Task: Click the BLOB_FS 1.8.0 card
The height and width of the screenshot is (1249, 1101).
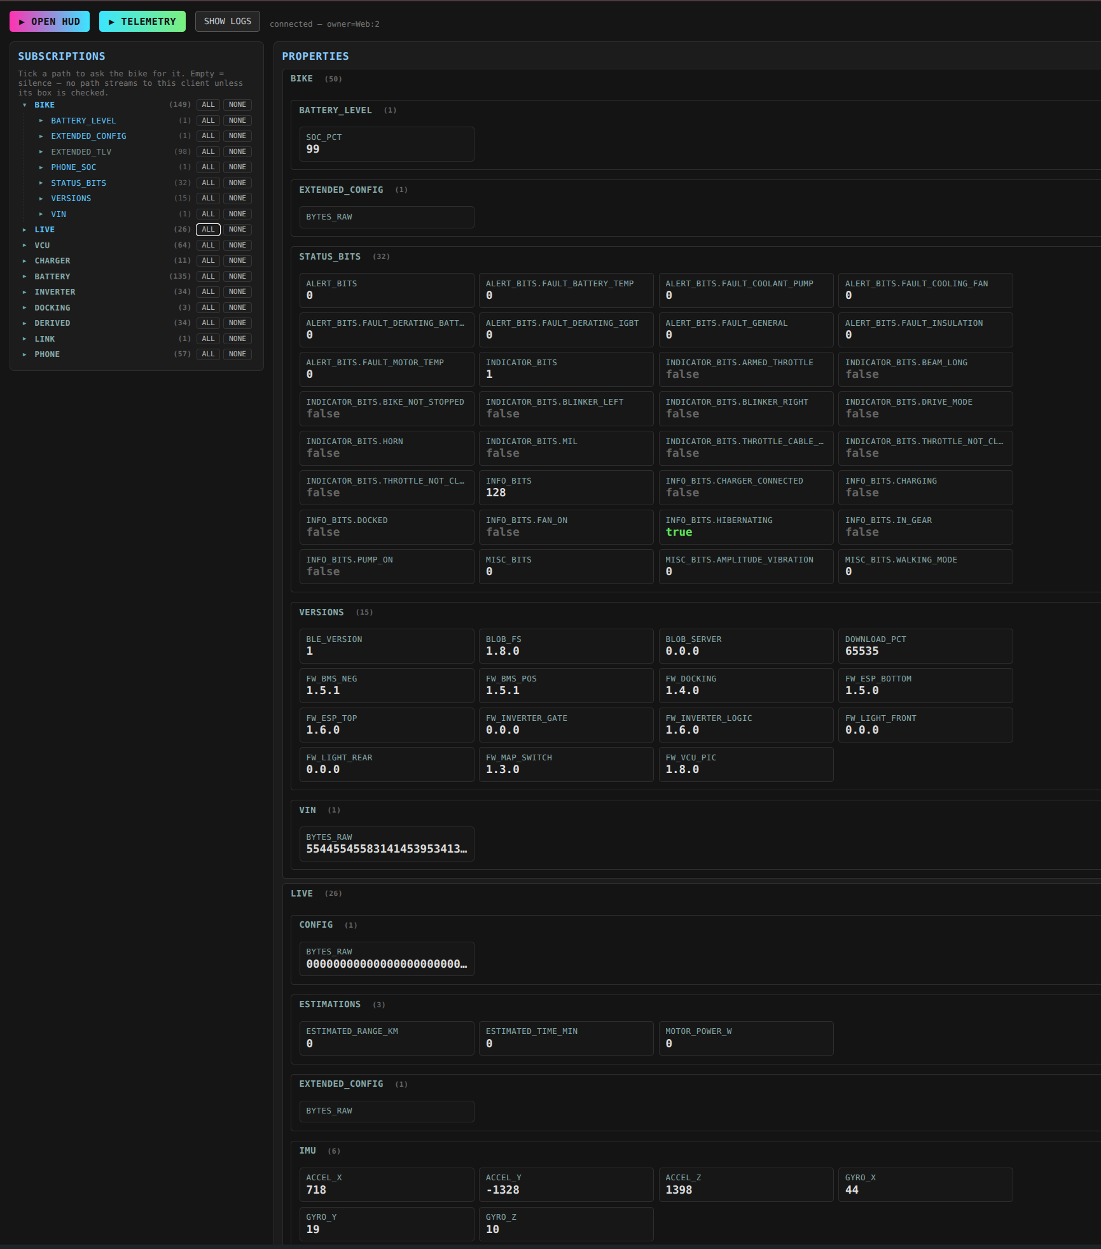Action: (x=566, y=646)
